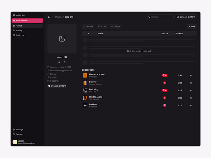
Task: Click the Apple Music icon next to Bad Guy
Action: point(165,105)
